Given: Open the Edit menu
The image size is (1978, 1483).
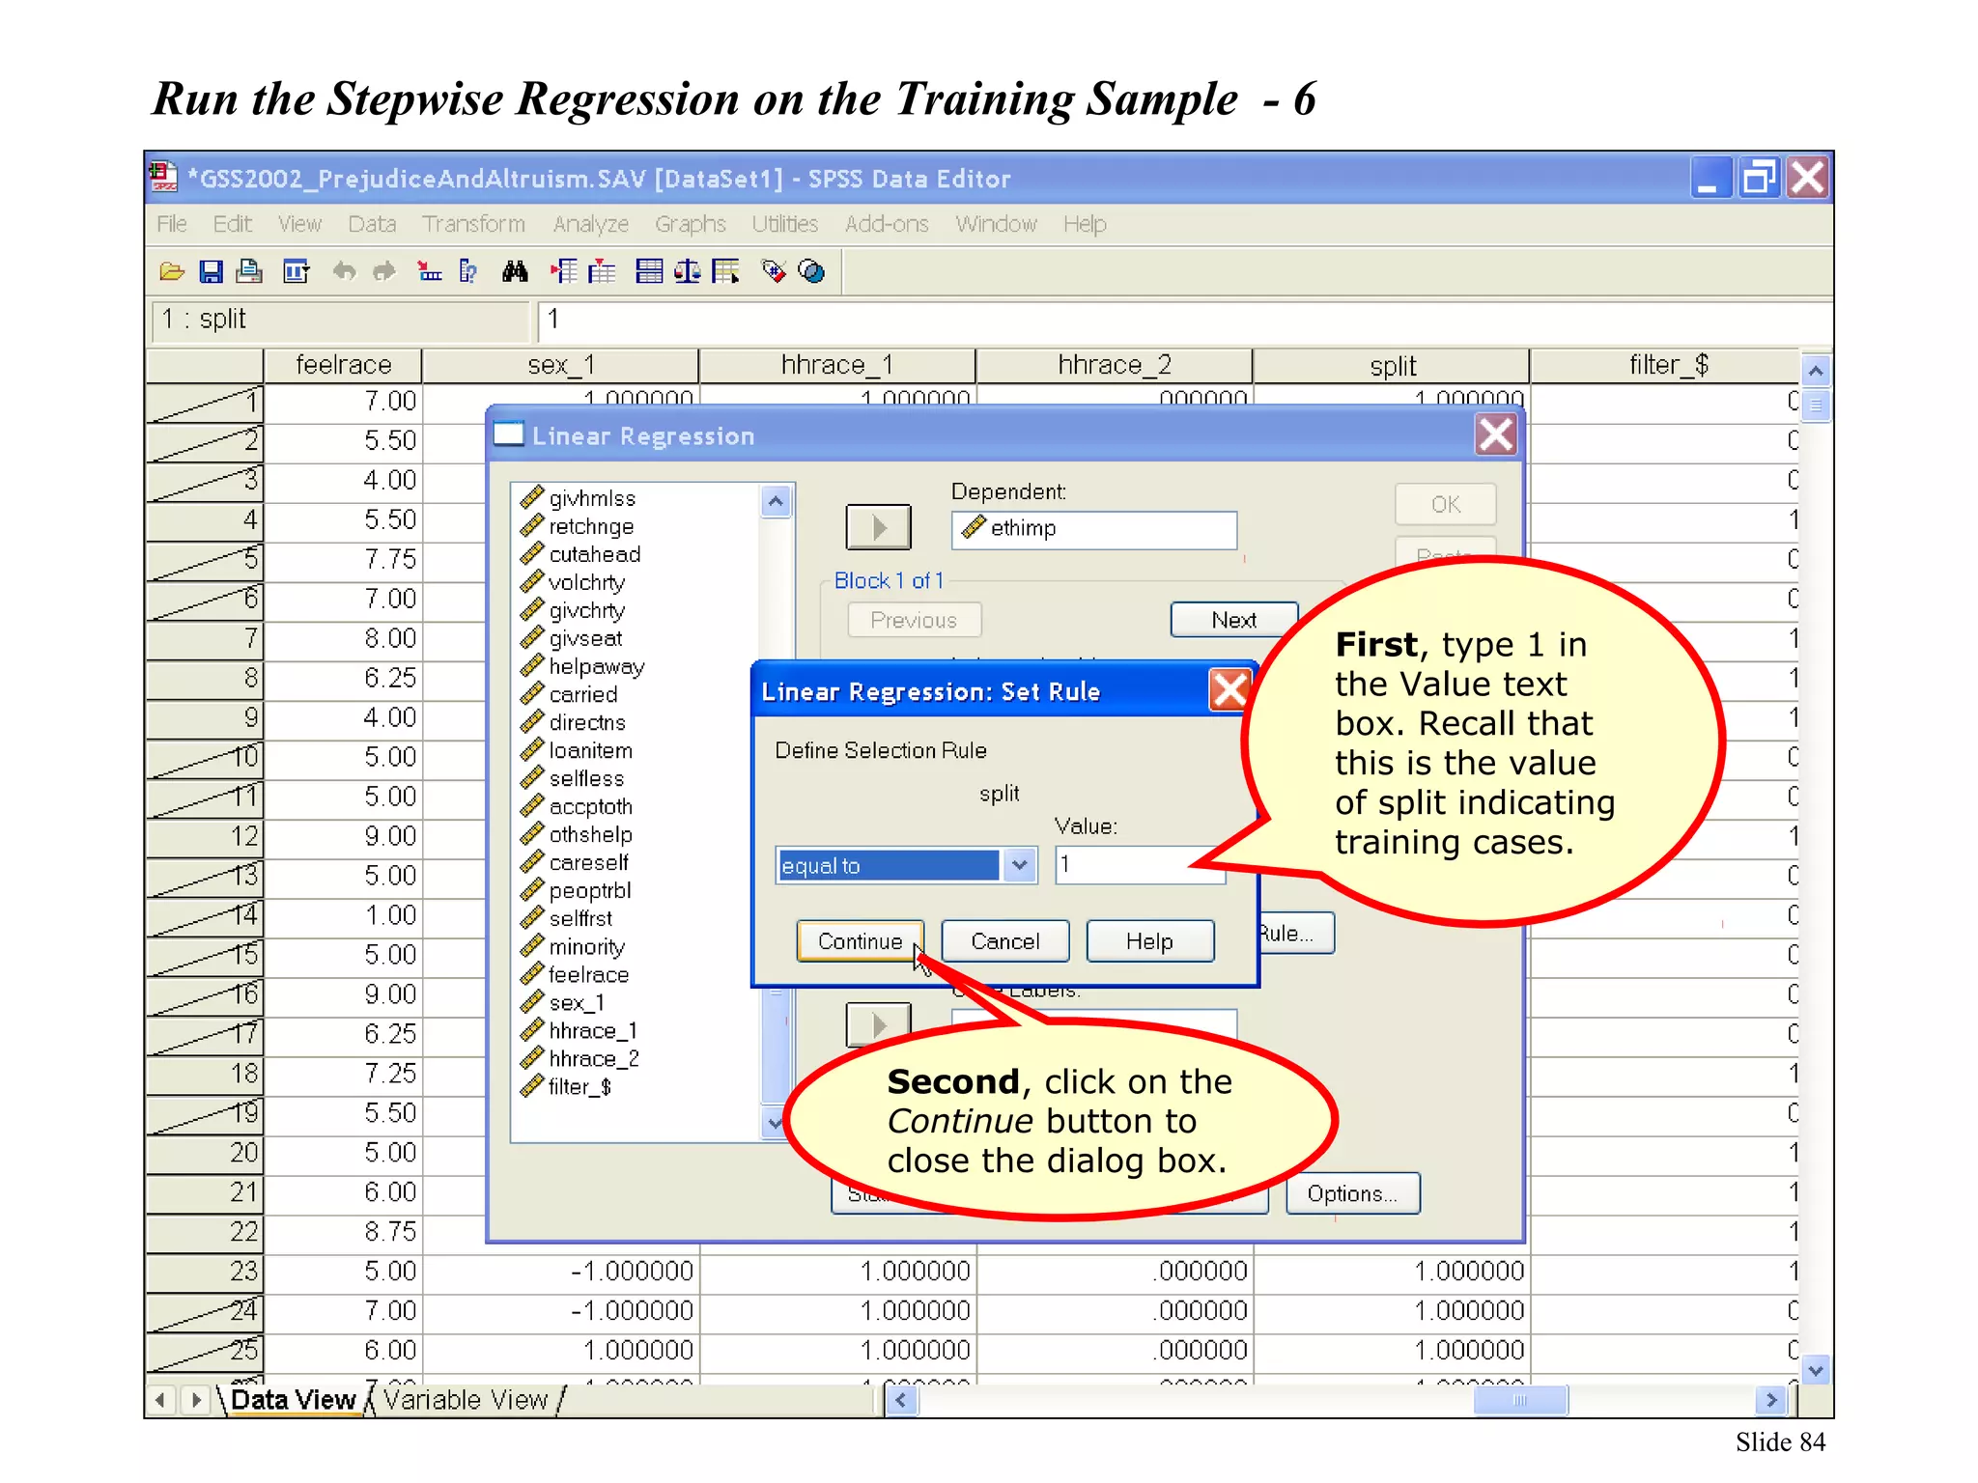Looking at the screenshot, I should click(x=232, y=224).
